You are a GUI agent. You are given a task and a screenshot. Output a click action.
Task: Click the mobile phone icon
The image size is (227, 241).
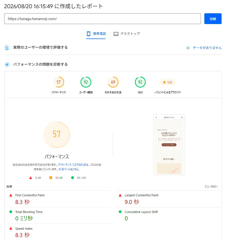pyautogui.click(x=88, y=34)
